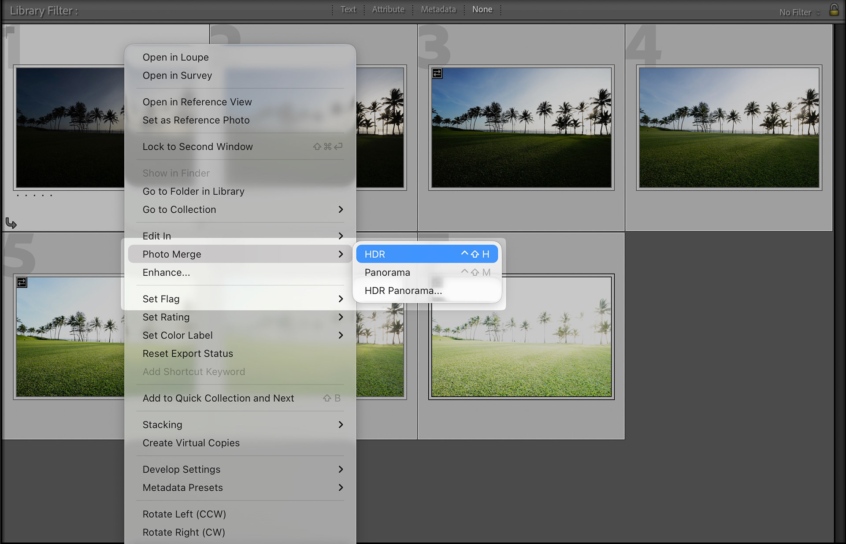Open the No Filter preset dropdown
846x544 pixels.
tap(799, 12)
